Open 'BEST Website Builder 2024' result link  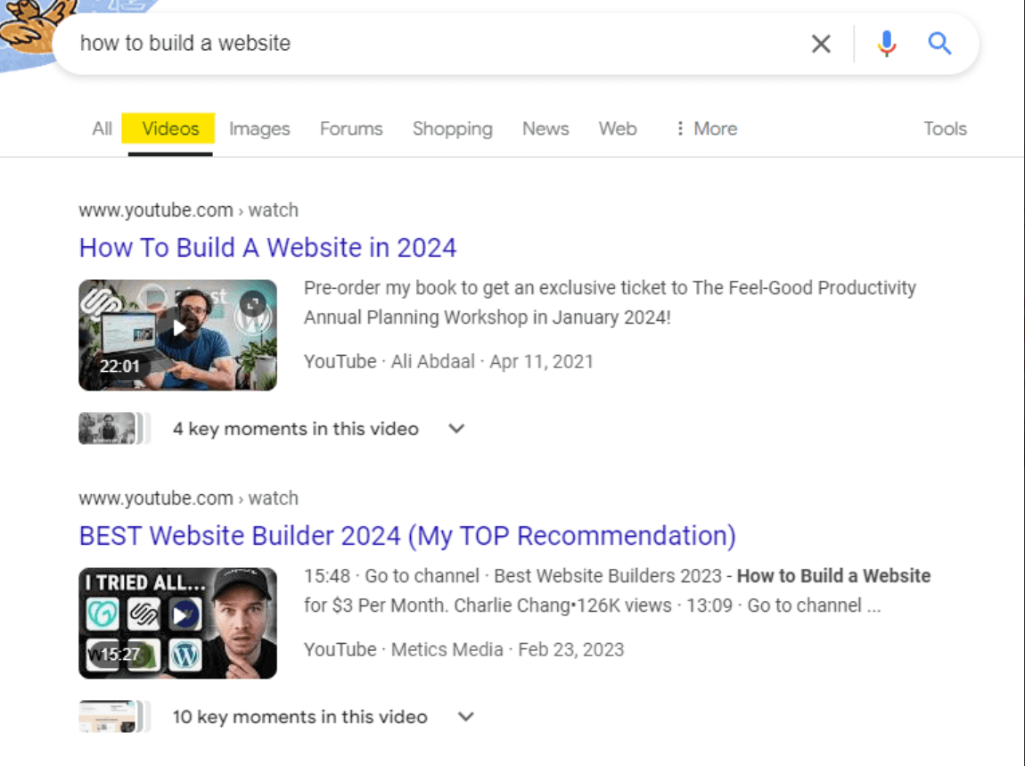[x=407, y=536]
